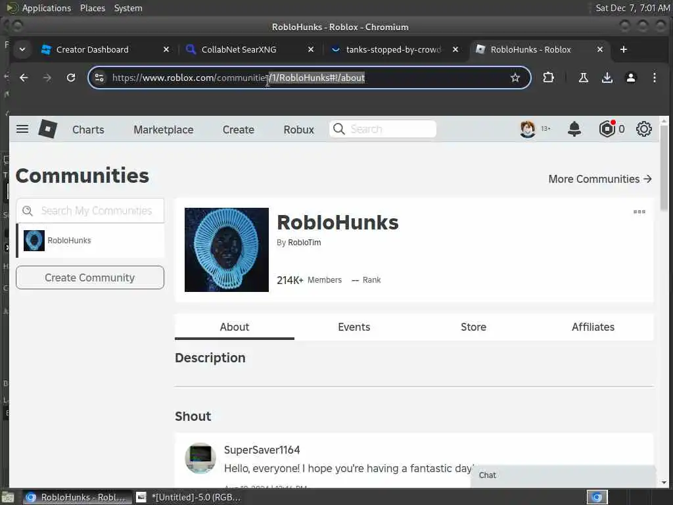Select the Store tab
Viewport: 673px width, 505px height.
pos(473,327)
